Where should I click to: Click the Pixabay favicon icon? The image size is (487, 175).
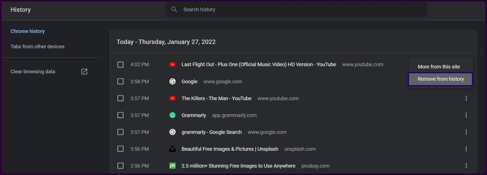click(172, 166)
